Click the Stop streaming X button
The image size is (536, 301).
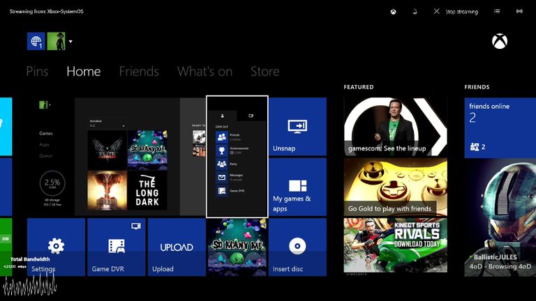click(436, 11)
